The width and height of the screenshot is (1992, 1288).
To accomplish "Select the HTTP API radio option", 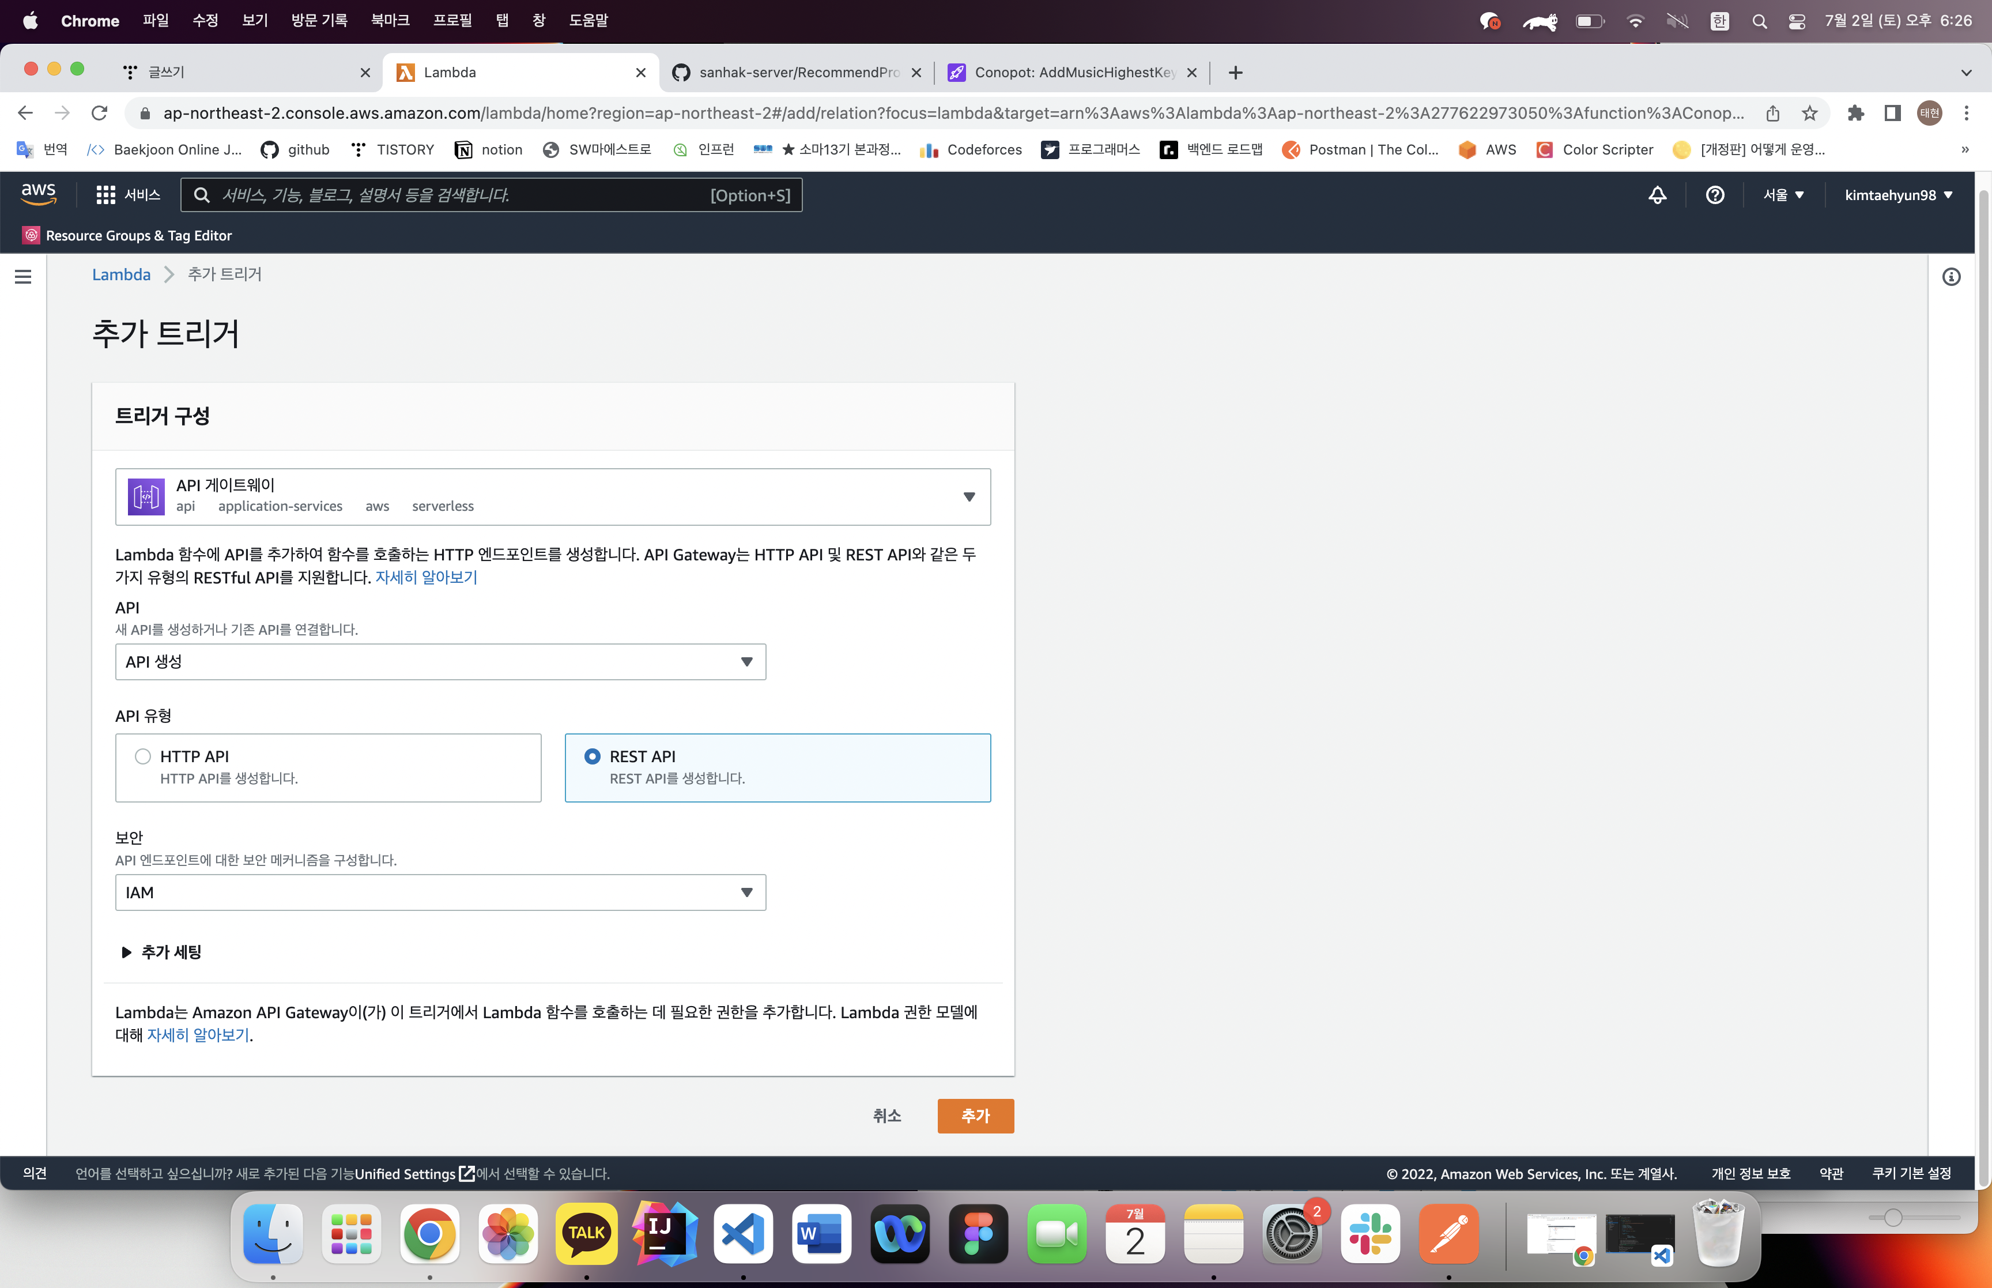I will coord(143,756).
